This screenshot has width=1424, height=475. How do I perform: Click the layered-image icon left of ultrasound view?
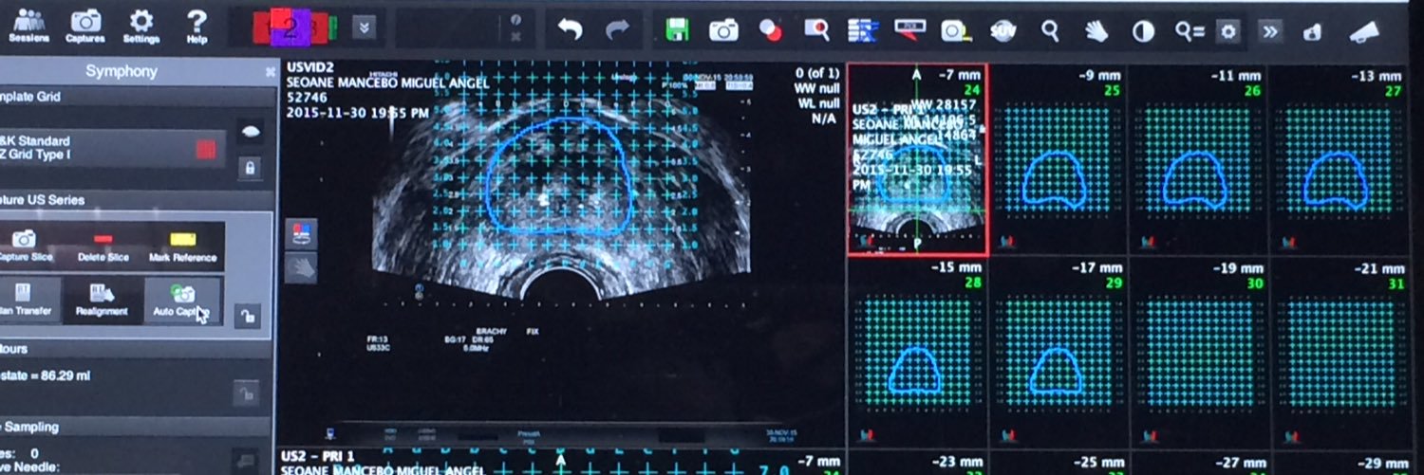302,233
